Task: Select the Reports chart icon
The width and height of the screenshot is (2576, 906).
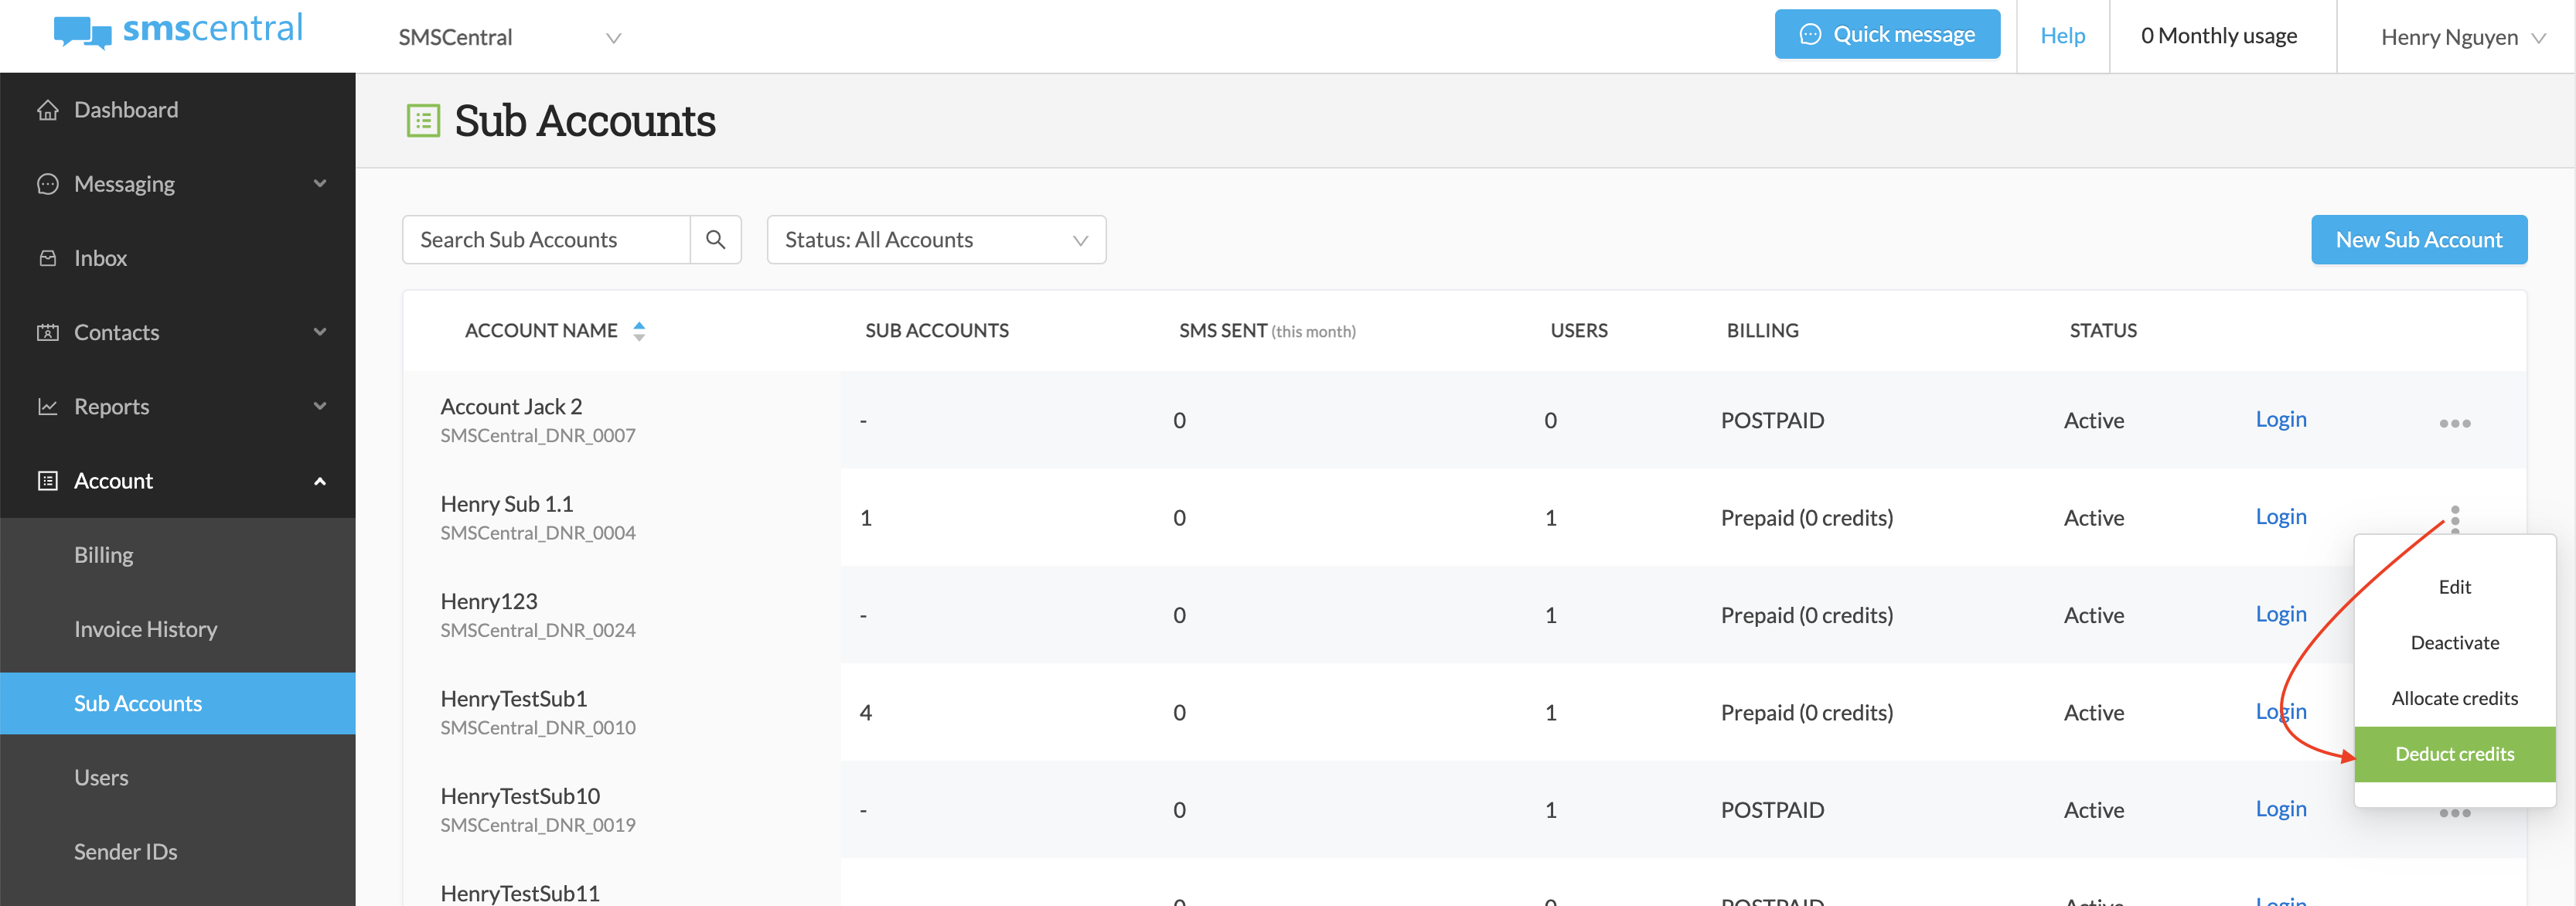Action: coord(48,406)
